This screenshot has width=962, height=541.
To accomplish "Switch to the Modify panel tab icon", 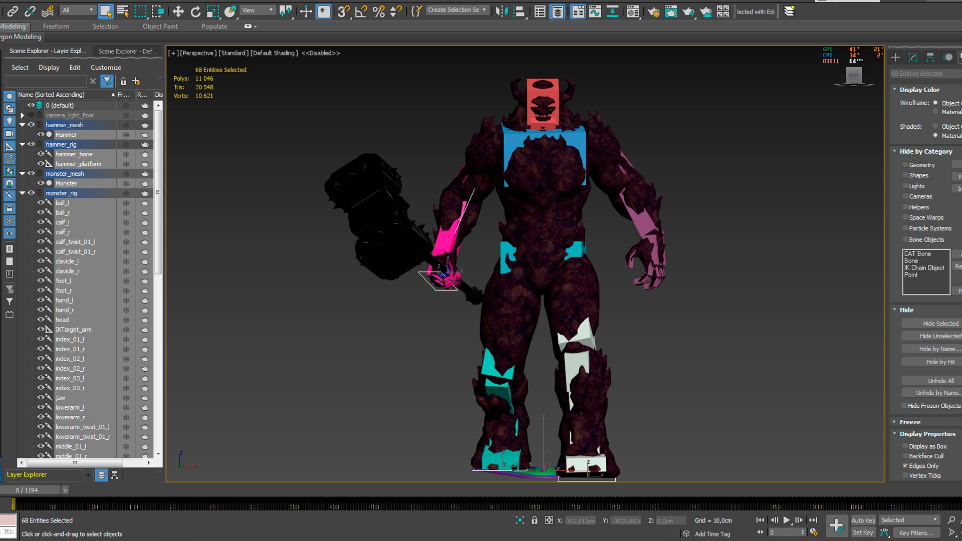I will coord(913,57).
